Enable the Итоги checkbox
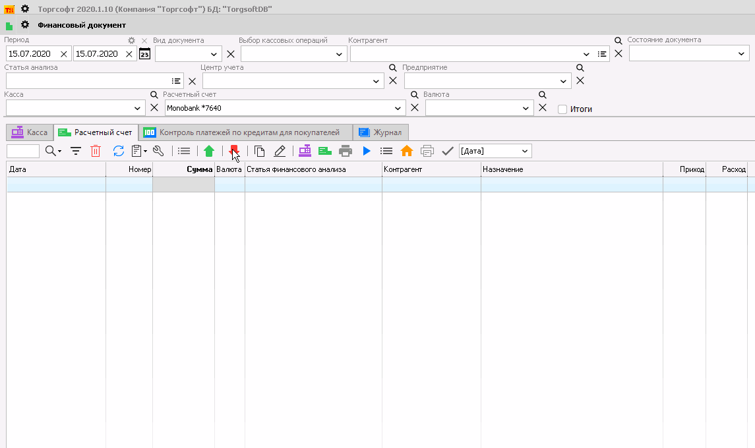 click(562, 109)
